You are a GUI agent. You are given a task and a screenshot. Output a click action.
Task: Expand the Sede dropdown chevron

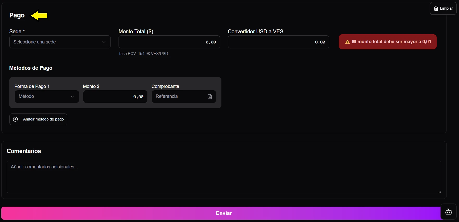104,42
